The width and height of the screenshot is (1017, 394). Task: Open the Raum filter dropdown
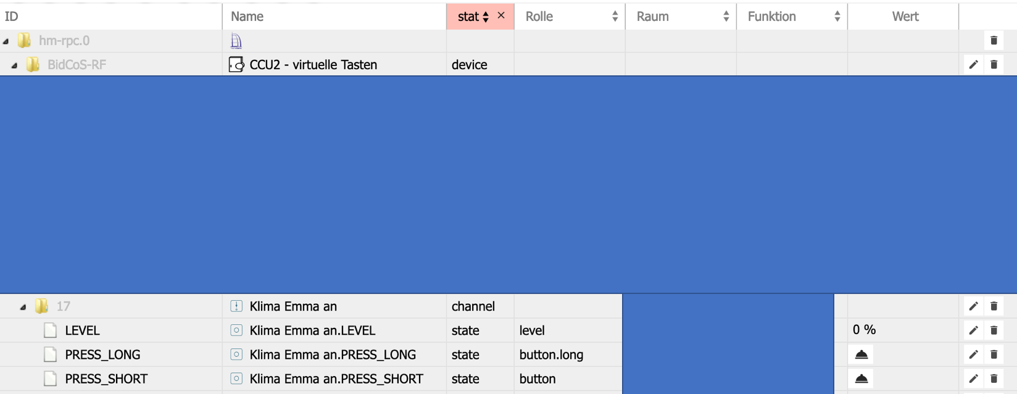click(x=726, y=17)
